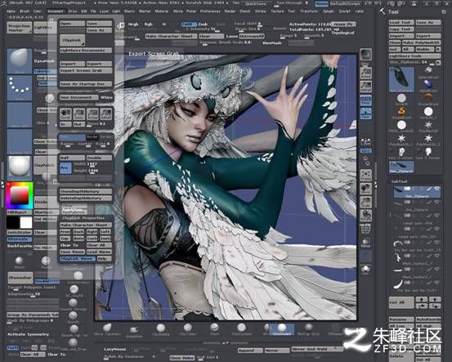Adjust the Z Intensity slider
The image size is (452, 362).
click(200, 29)
